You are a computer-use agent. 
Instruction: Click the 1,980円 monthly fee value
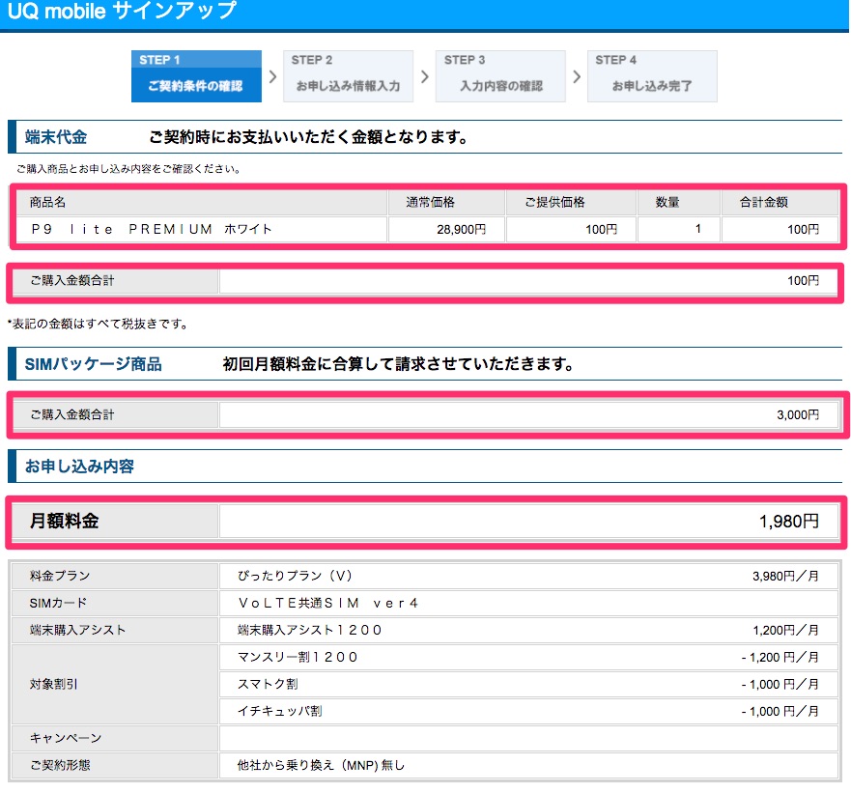pyautogui.click(x=788, y=521)
